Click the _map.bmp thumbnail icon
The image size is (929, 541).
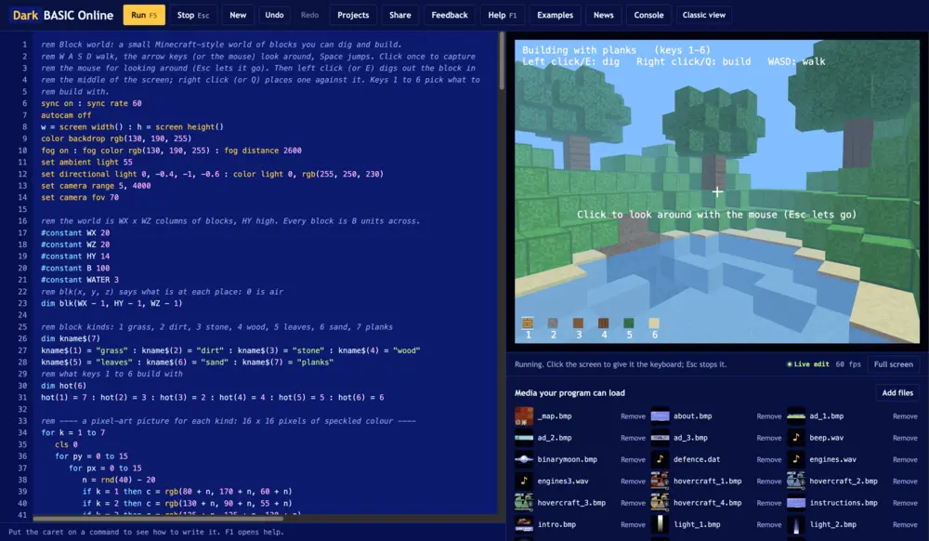tap(524, 416)
